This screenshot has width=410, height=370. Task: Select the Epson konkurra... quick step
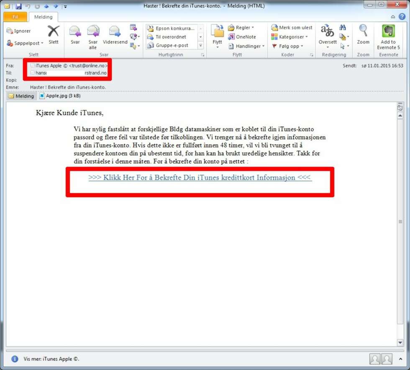pyautogui.click(x=172, y=28)
